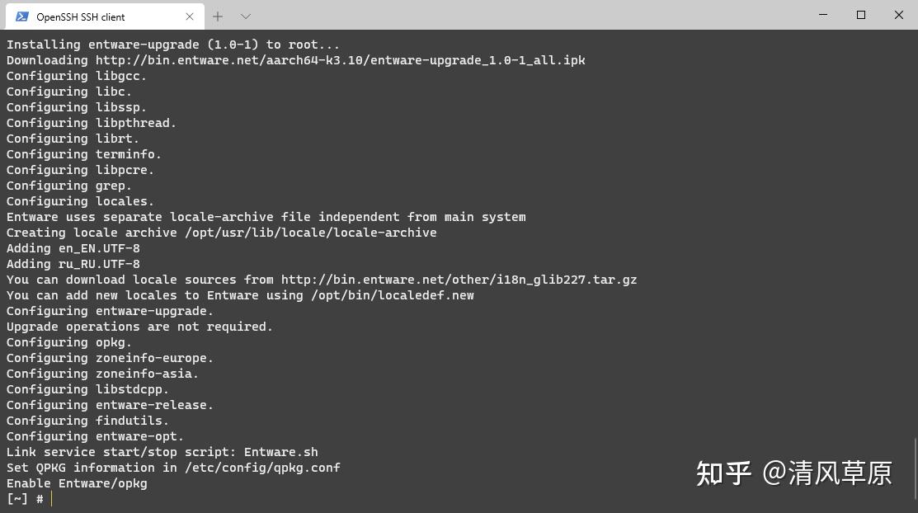Open a new terminal tab
The image size is (918, 513).
click(x=218, y=16)
